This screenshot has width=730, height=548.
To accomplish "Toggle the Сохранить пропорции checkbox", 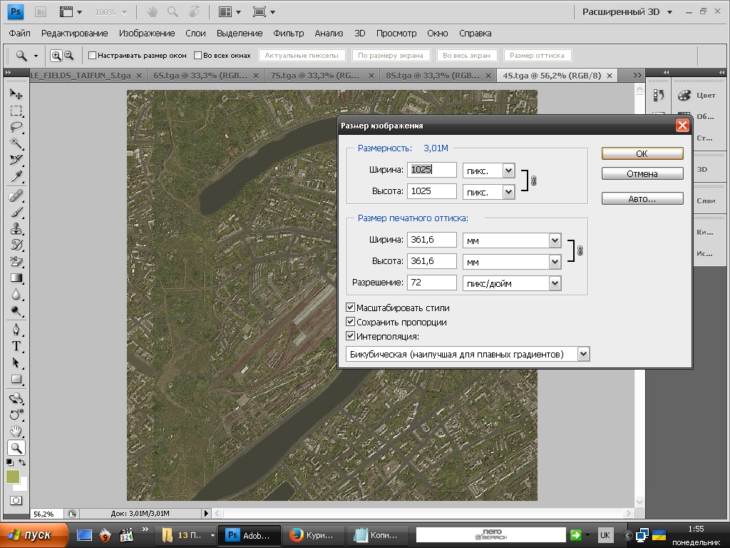I will coord(350,322).
